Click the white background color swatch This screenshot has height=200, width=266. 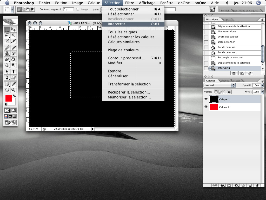click(14, 102)
